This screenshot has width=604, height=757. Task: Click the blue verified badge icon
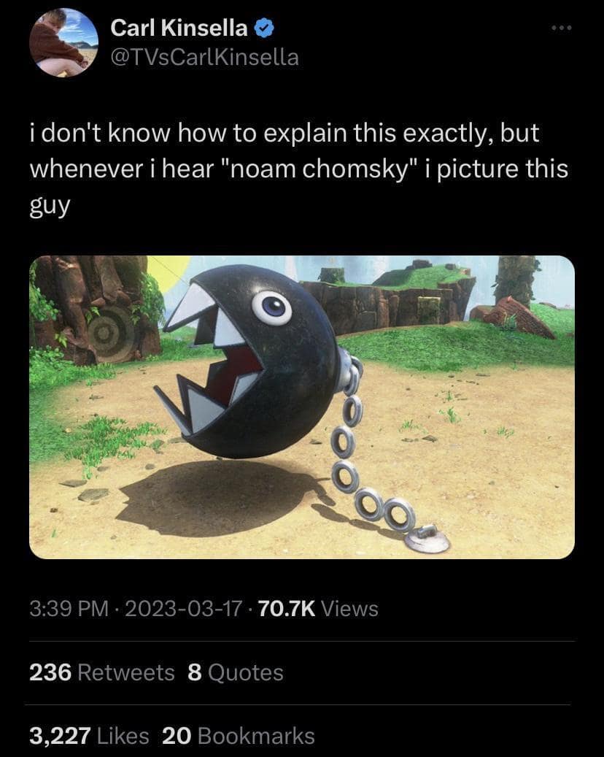263,28
